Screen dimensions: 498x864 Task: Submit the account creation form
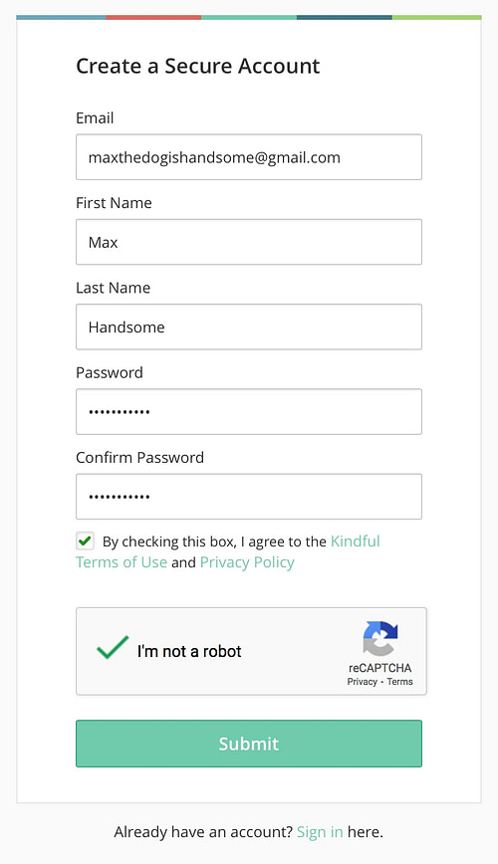point(249,744)
